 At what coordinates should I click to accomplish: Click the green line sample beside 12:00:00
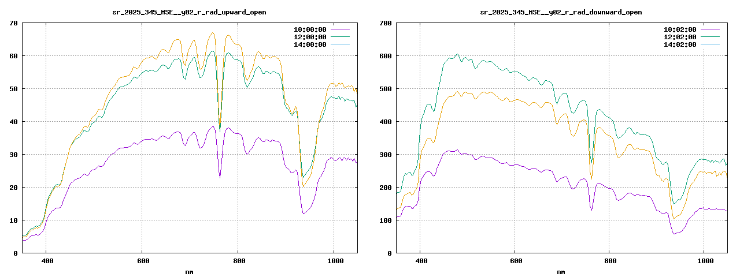coord(340,36)
